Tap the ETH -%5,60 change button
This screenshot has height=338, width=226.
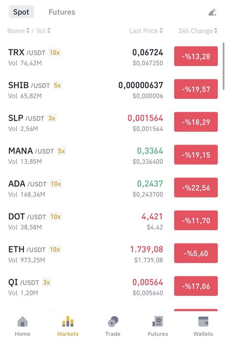pyautogui.click(x=196, y=253)
